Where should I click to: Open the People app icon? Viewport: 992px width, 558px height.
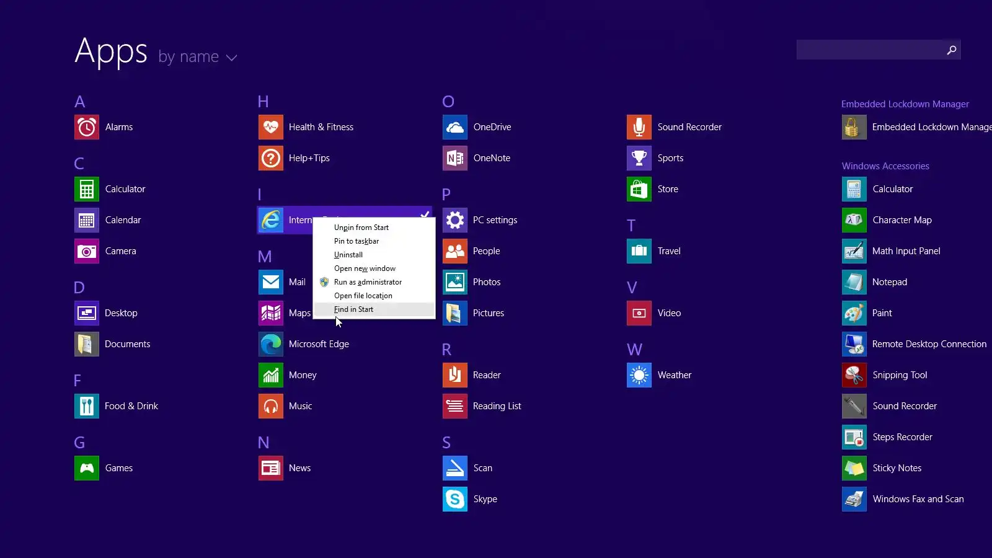pyautogui.click(x=455, y=251)
